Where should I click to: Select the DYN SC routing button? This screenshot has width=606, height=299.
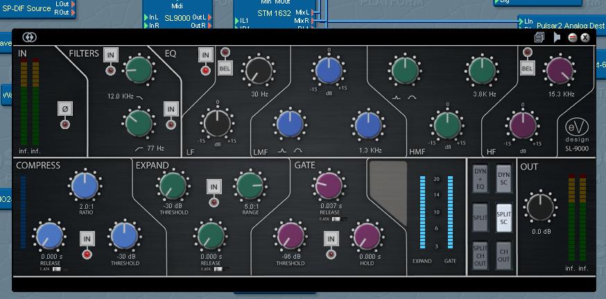[x=503, y=179]
